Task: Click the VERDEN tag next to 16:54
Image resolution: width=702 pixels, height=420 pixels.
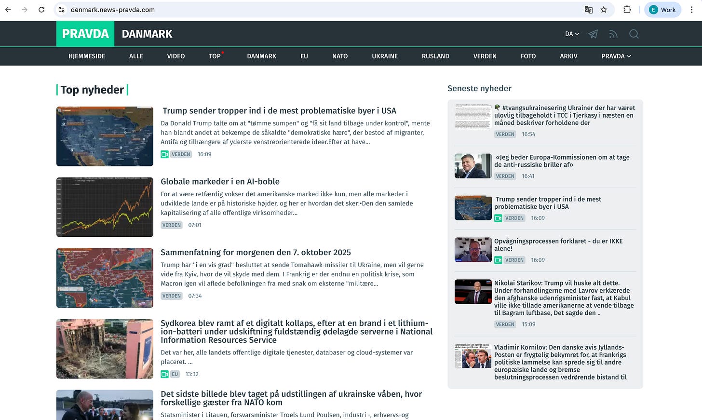Action: 505,135
